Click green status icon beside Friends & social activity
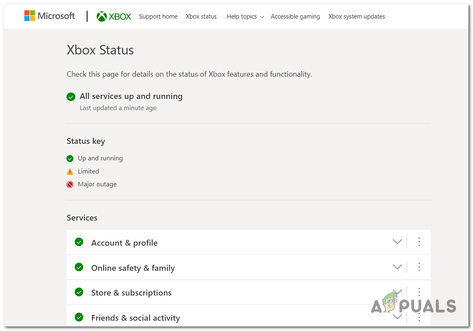Screen dimensions: 473x331 coord(79,317)
